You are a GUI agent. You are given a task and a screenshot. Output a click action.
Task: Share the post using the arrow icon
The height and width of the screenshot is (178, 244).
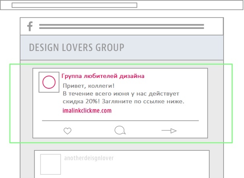169,131
